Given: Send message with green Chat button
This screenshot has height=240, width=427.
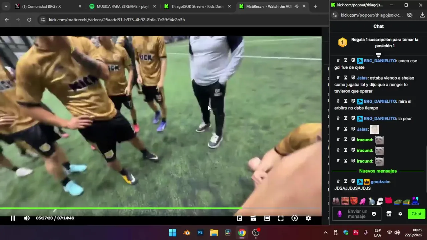Looking at the screenshot, I should 416,214.
